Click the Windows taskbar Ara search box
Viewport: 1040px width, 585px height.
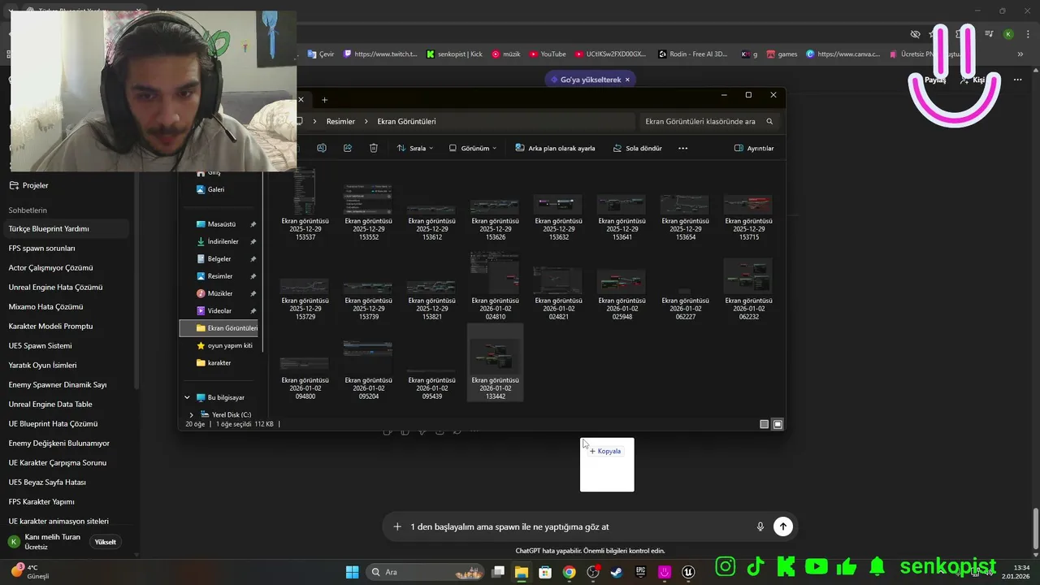pyautogui.click(x=427, y=572)
